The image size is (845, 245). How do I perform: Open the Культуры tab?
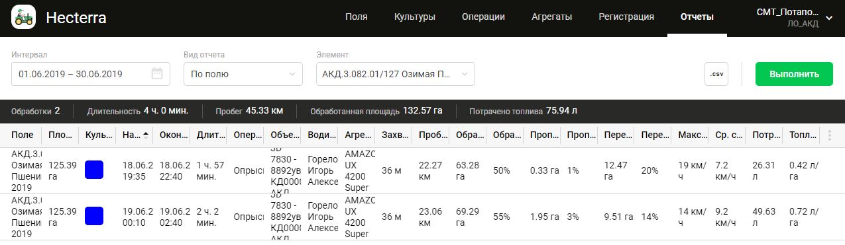(x=415, y=17)
